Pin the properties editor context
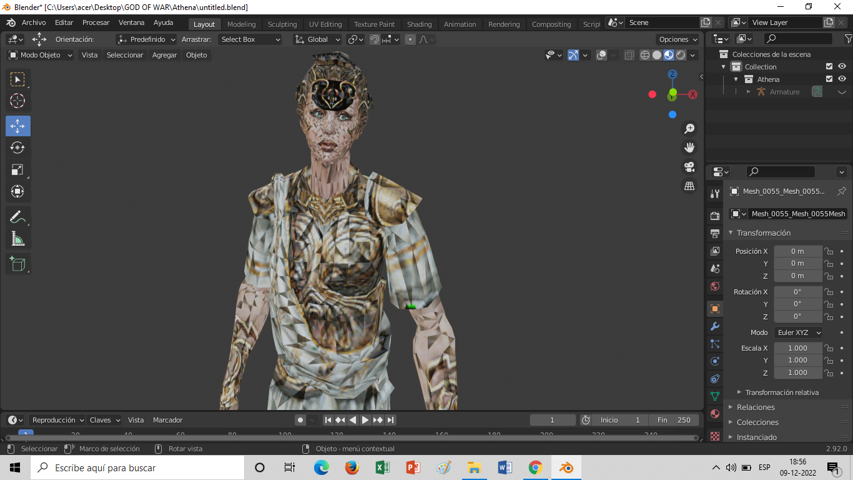This screenshot has width=853, height=480. tap(841, 191)
